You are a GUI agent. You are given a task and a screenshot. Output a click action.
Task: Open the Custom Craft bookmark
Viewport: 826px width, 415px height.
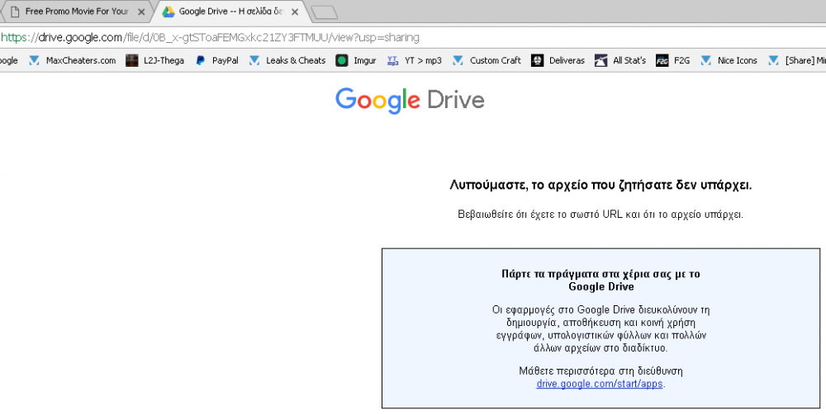coord(487,60)
